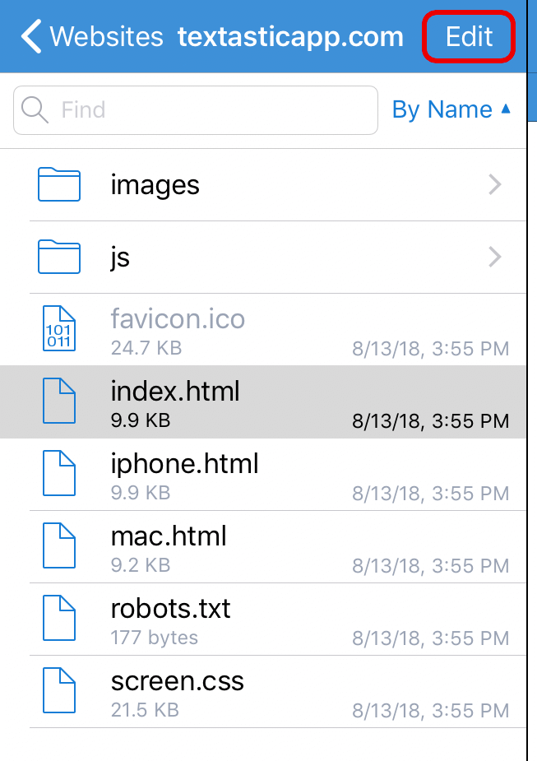Click the js folder icon
This screenshot has height=761, width=537.
59,257
